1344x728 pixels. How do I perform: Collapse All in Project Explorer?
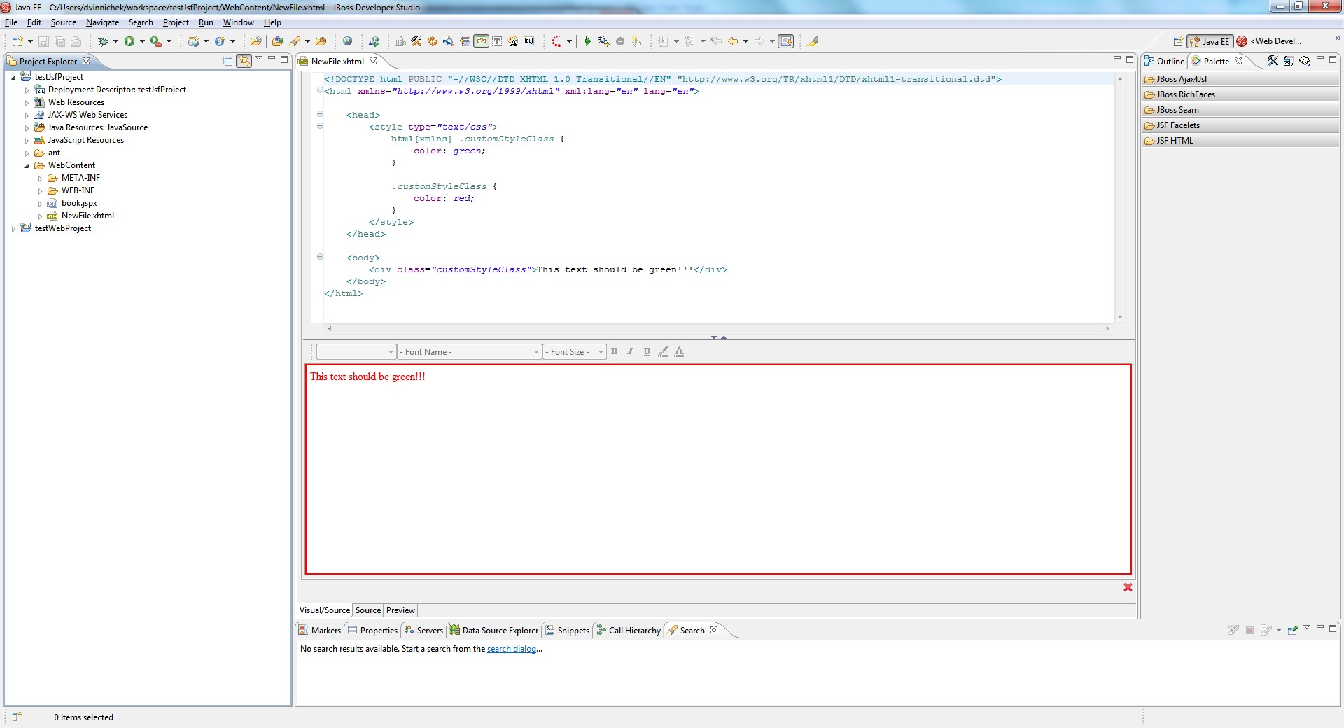228,62
